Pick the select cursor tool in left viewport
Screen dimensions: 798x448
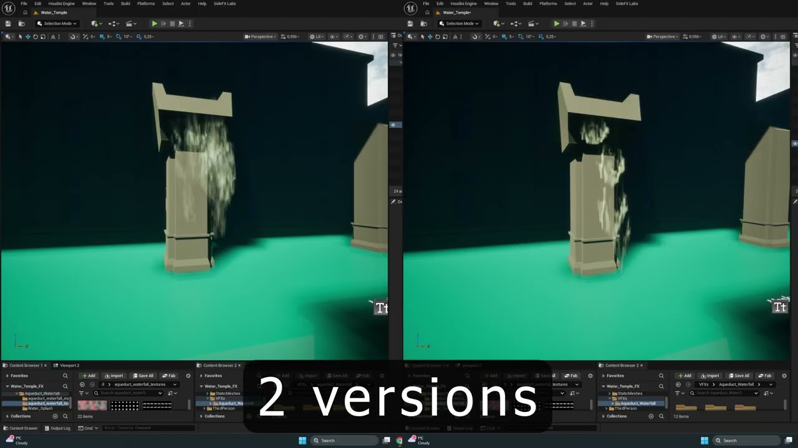20,37
